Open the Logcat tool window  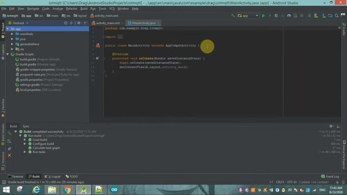point(53,177)
